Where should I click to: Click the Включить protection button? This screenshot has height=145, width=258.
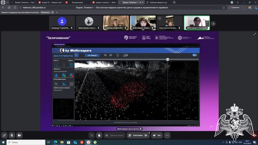click(x=45, y=12)
